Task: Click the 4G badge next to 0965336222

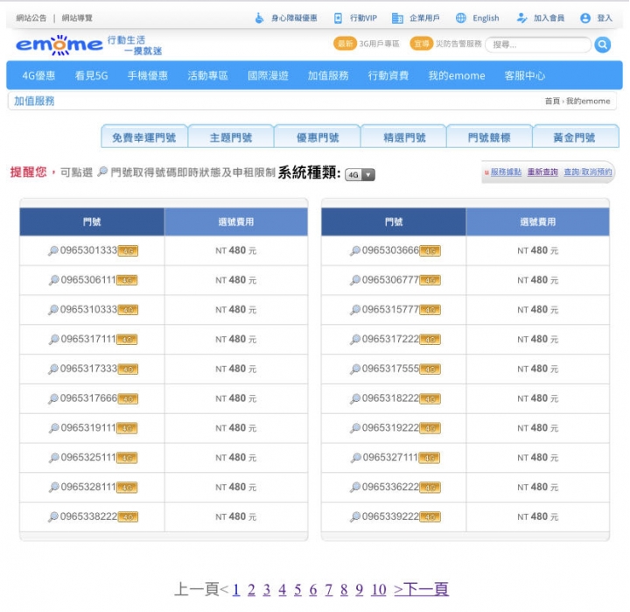Action: (x=430, y=488)
